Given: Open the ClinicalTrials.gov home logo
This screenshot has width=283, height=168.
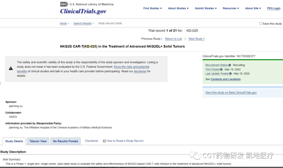Looking at the screenshot, I should 83,11.
